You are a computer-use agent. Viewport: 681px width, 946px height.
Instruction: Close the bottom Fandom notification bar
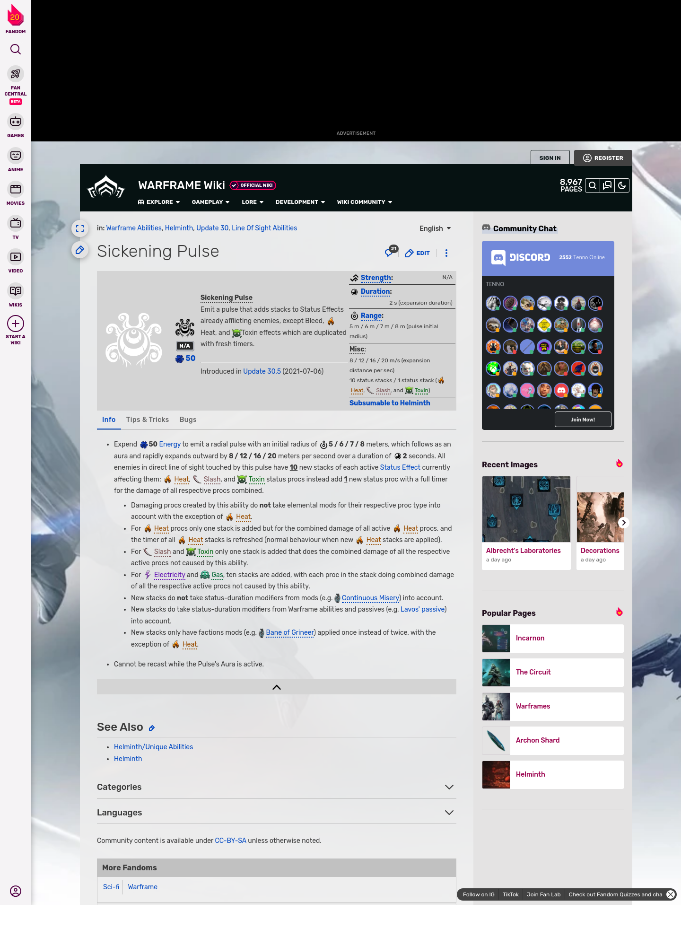click(x=671, y=894)
